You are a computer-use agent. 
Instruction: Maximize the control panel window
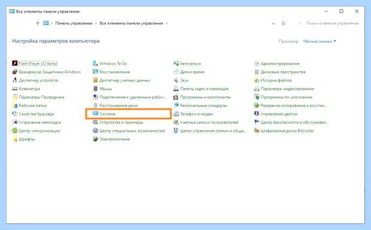341,11
